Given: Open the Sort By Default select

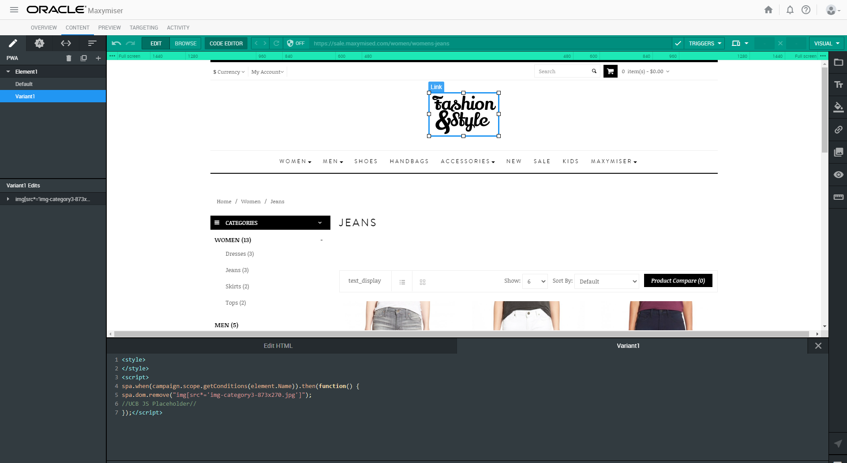Looking at the screenshot, I should tap(607, 281).
